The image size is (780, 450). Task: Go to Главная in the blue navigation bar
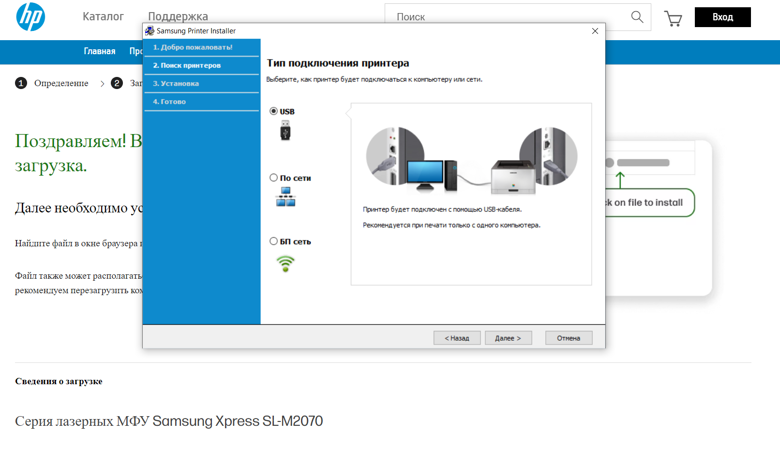coord(100,51)
